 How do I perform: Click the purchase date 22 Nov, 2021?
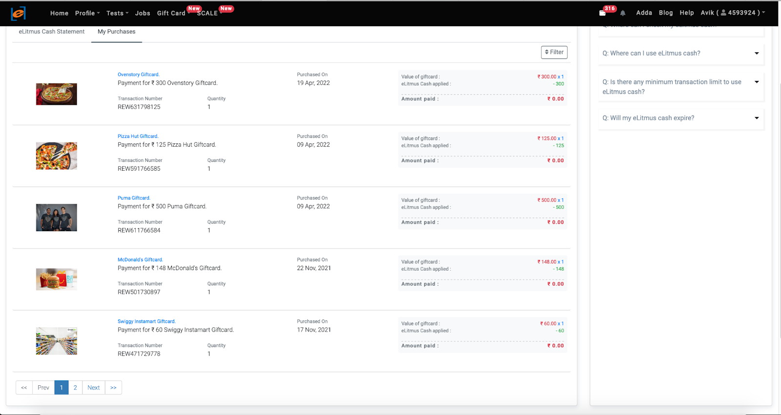pyautogui.click(x=314, y=268)
